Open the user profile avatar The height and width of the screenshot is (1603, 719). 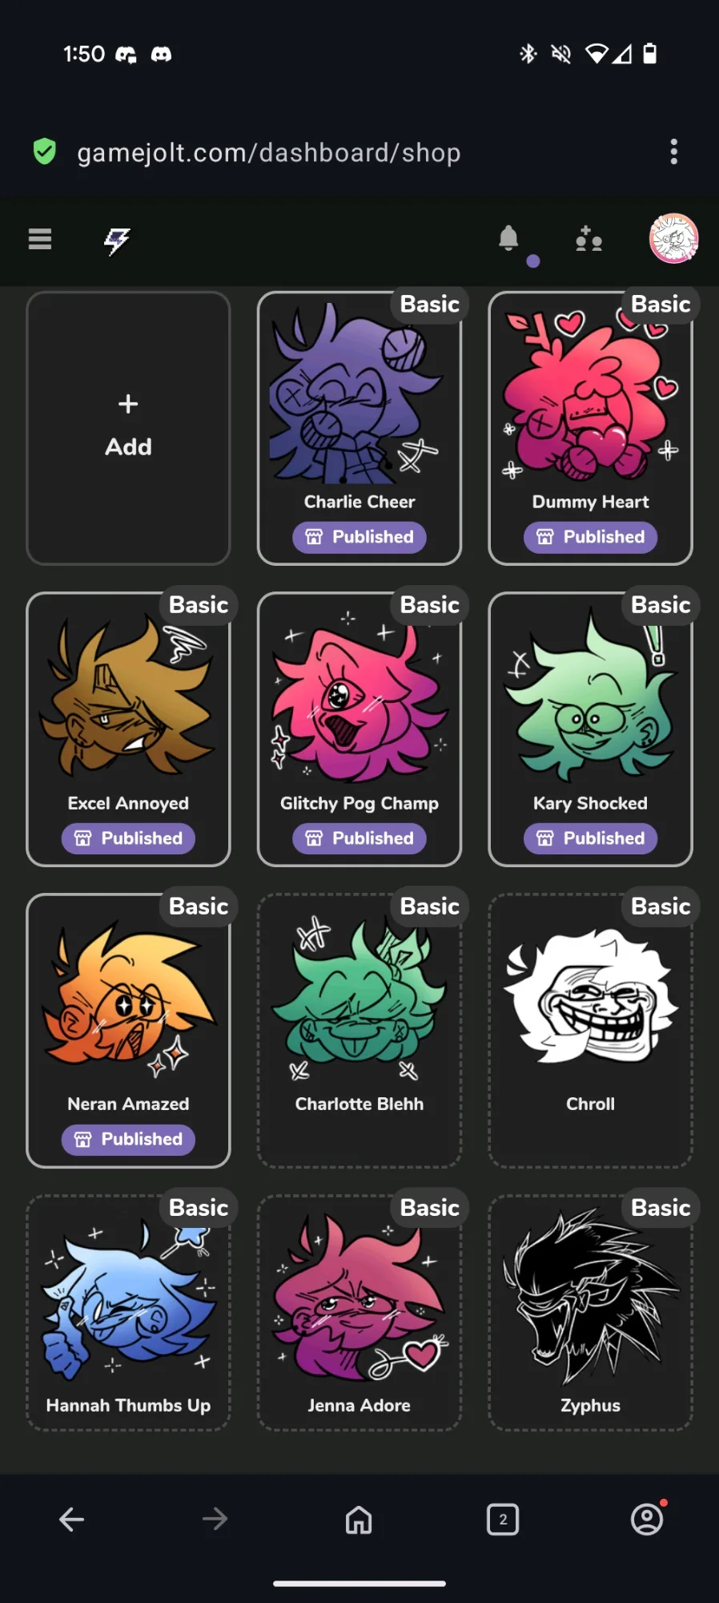tap(673, 238)
